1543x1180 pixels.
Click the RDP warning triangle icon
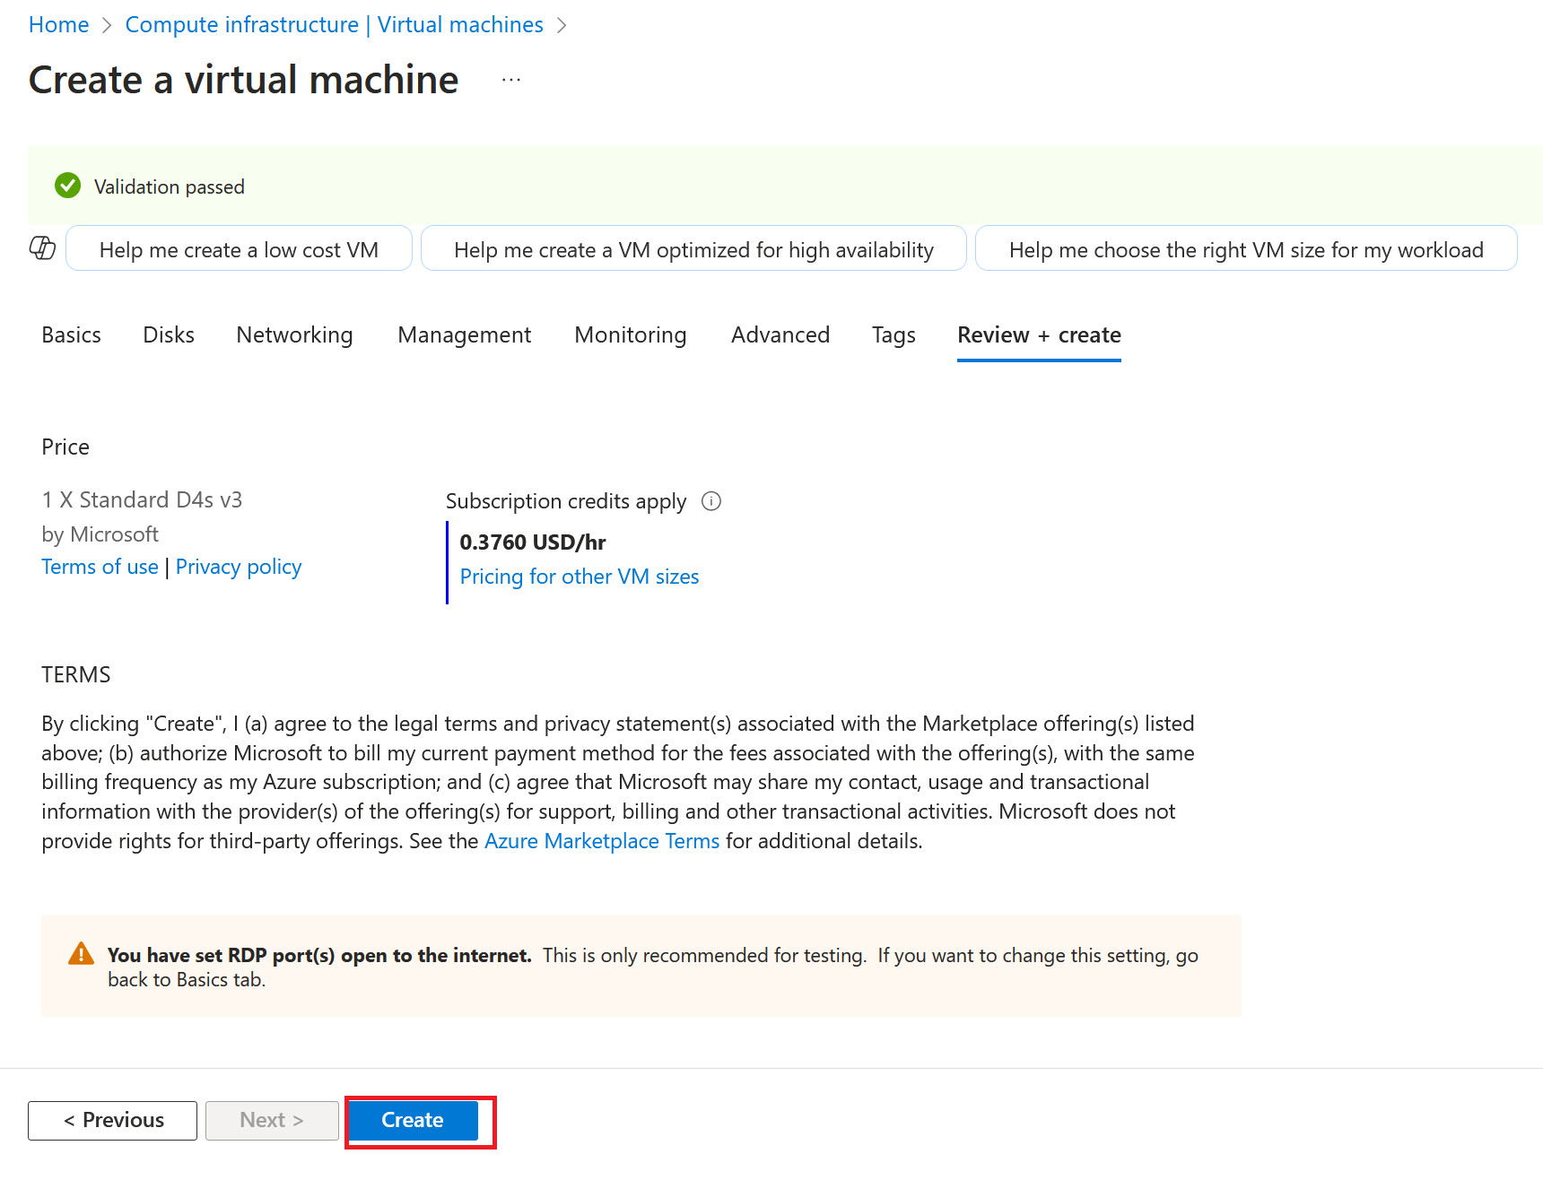pos(81,954)
